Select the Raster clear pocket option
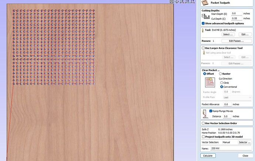This screenshot has height=161, width=255. (x=220, y=74)
